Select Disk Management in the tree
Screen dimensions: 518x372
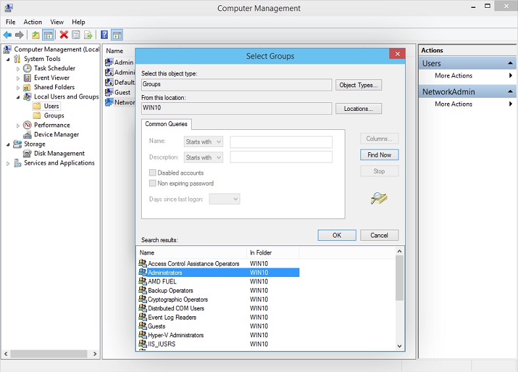pos(59,154)
